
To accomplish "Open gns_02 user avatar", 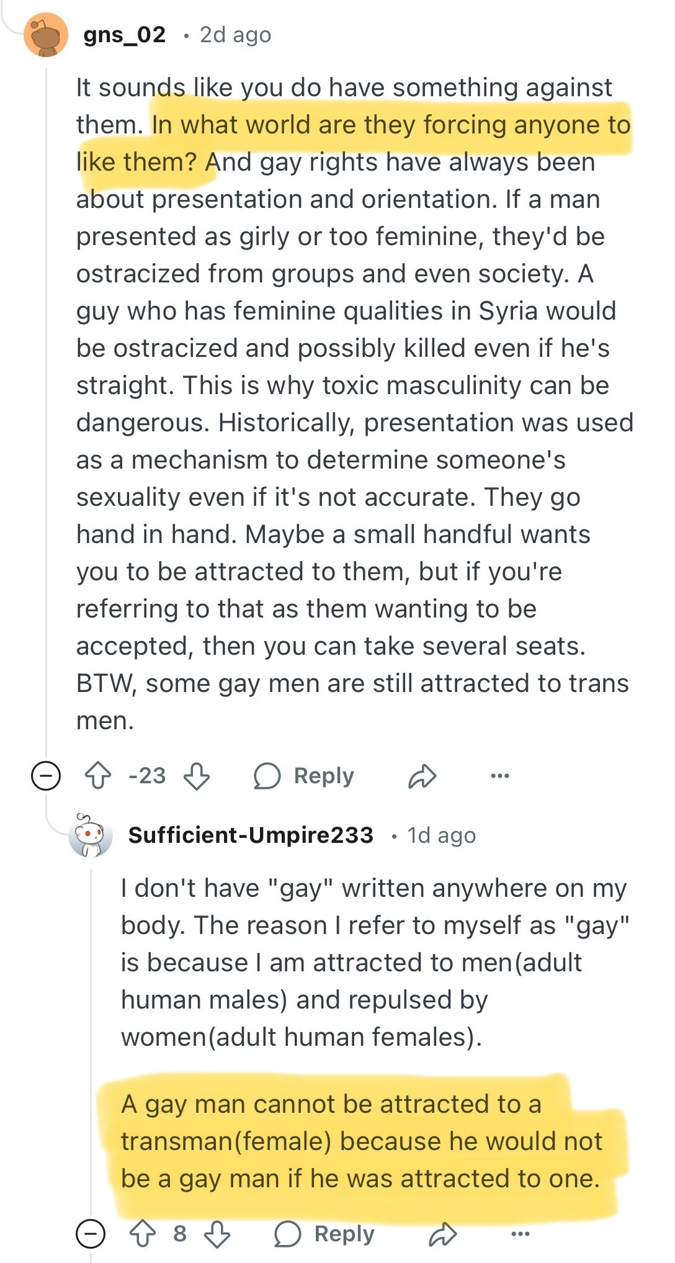I will click(x=45, y=35).
